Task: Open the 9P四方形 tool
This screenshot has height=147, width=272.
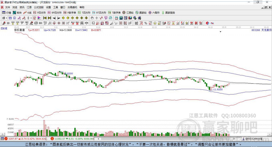Action: pos(55,13)
